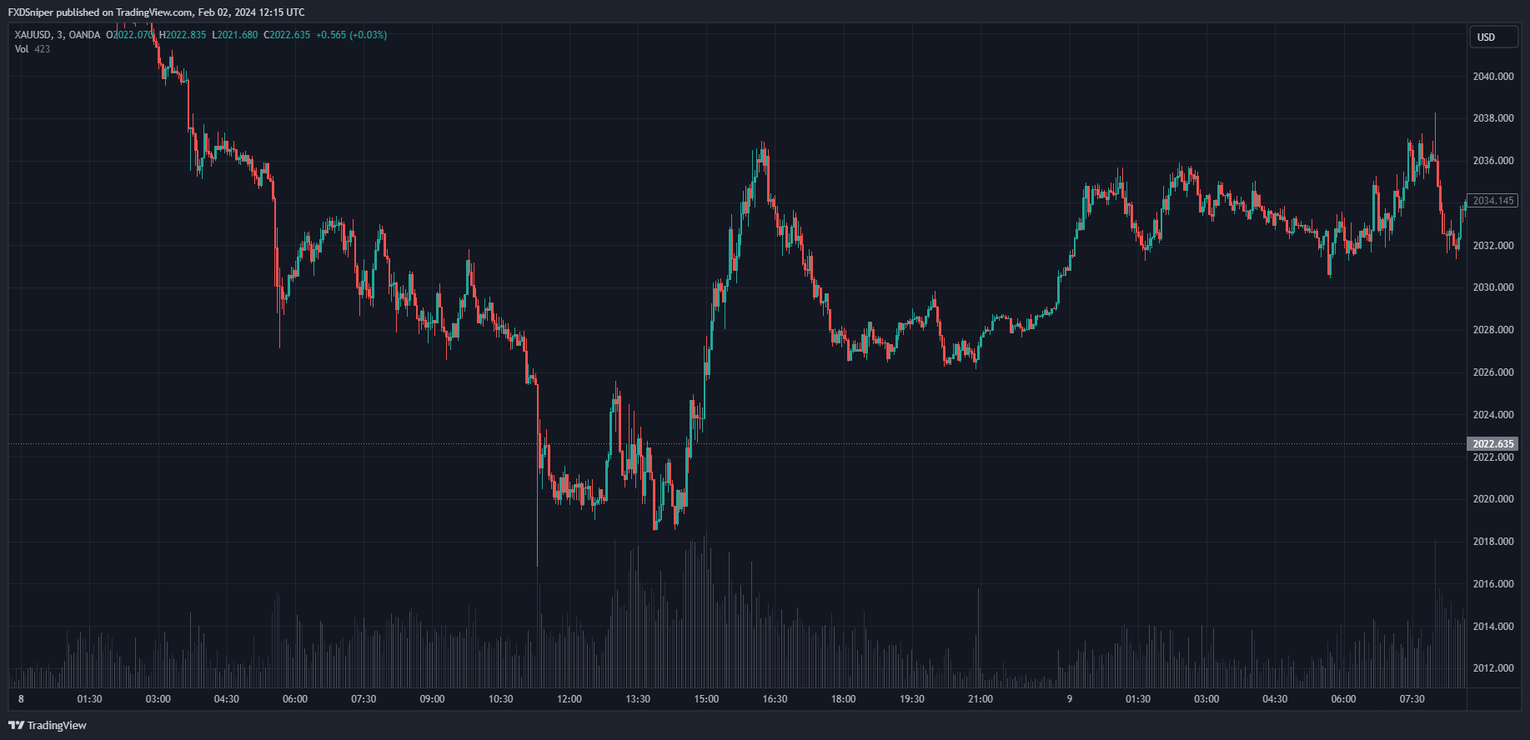The width and height of the screenshot is (1530, 740).
Task: Click the outlined 2034.145 price axis label
Action: [1492, 201]
